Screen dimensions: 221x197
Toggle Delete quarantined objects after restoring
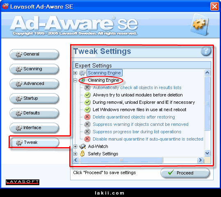pos(87,117)
